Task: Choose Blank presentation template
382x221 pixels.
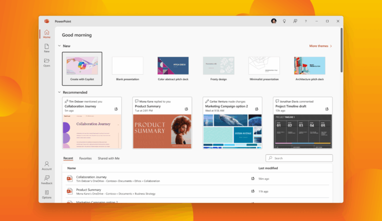Action: 127,69
